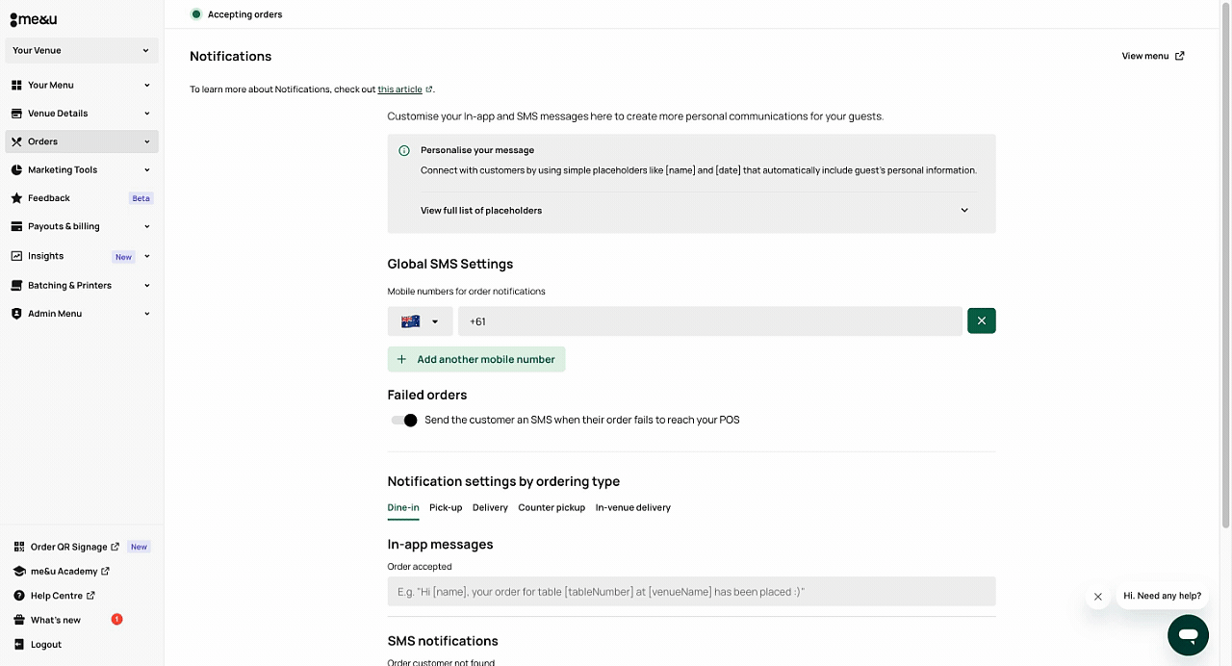Open the country flag code dropdown

coord(420,321)
